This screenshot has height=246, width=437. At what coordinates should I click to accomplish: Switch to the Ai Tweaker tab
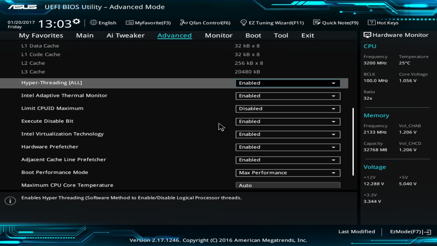[125, 35]
